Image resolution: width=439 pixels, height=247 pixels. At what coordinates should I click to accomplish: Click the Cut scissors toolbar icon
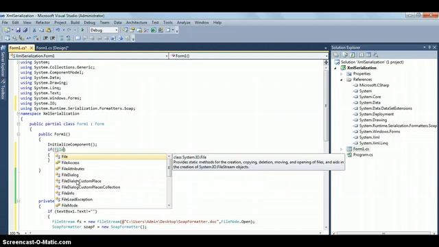click(34, 30)
